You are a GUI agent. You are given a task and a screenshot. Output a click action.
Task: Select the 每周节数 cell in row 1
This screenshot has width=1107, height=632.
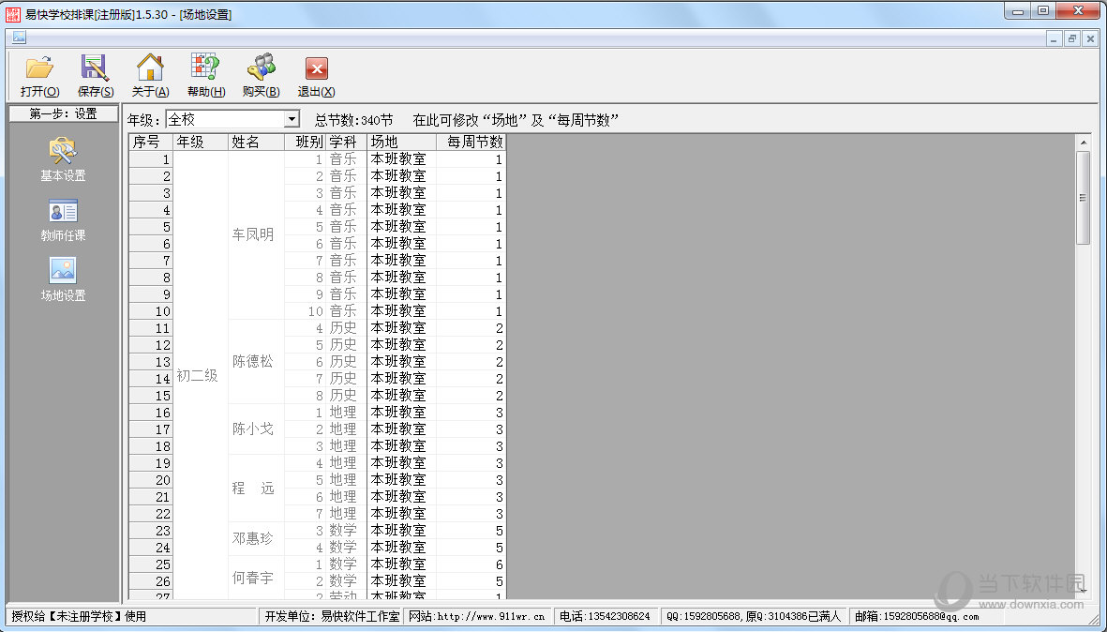(x=471, y=159)
